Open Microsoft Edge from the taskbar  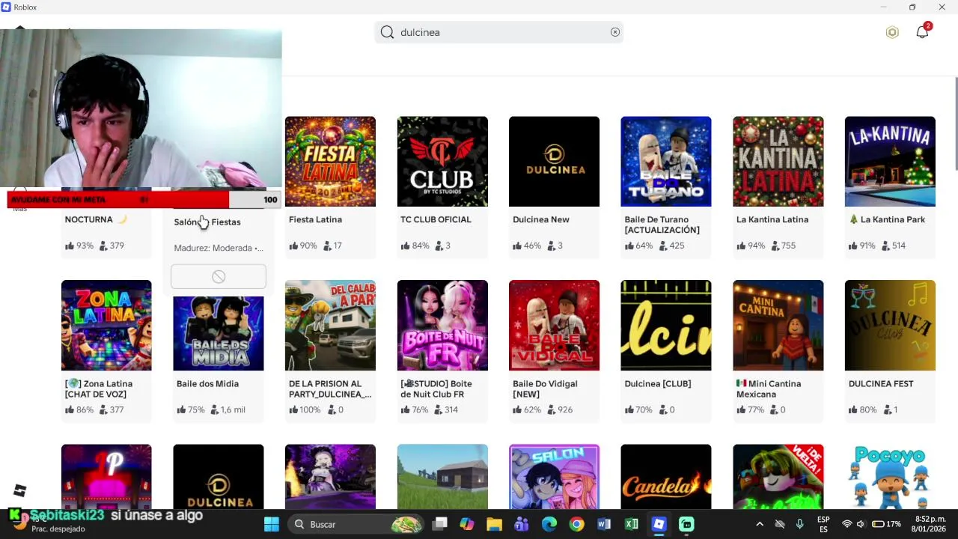[x=549, y=524]
